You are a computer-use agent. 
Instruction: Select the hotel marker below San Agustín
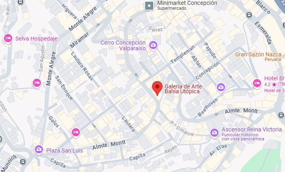tap(37, 83)
